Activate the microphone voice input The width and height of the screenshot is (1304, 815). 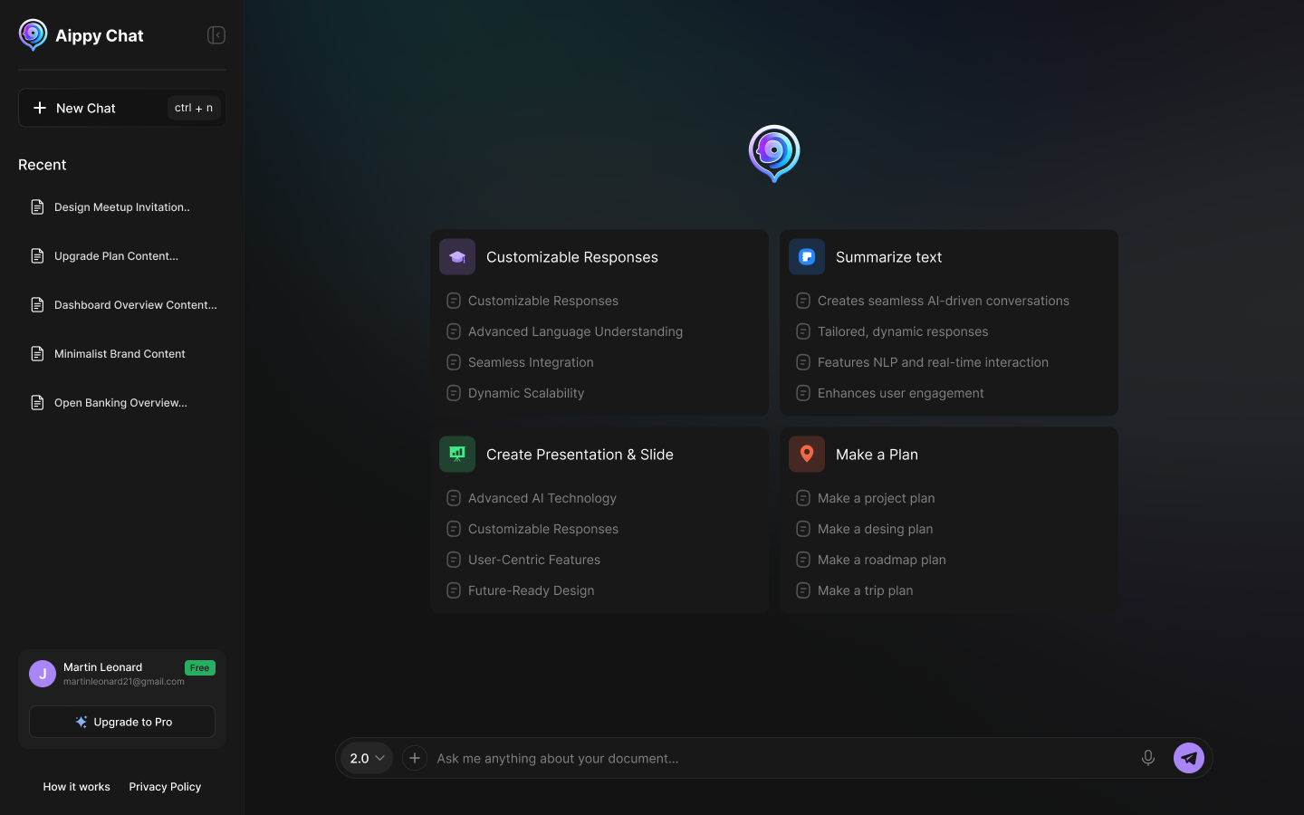click(1148, 758)
